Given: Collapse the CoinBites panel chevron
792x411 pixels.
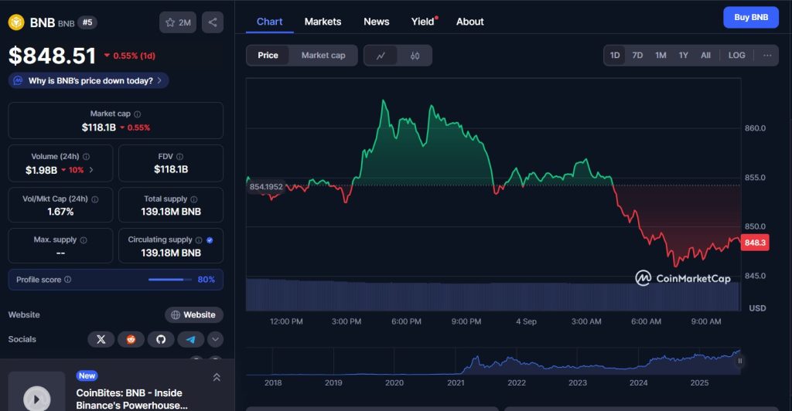Looking at the screenshot, I should 217,377.
